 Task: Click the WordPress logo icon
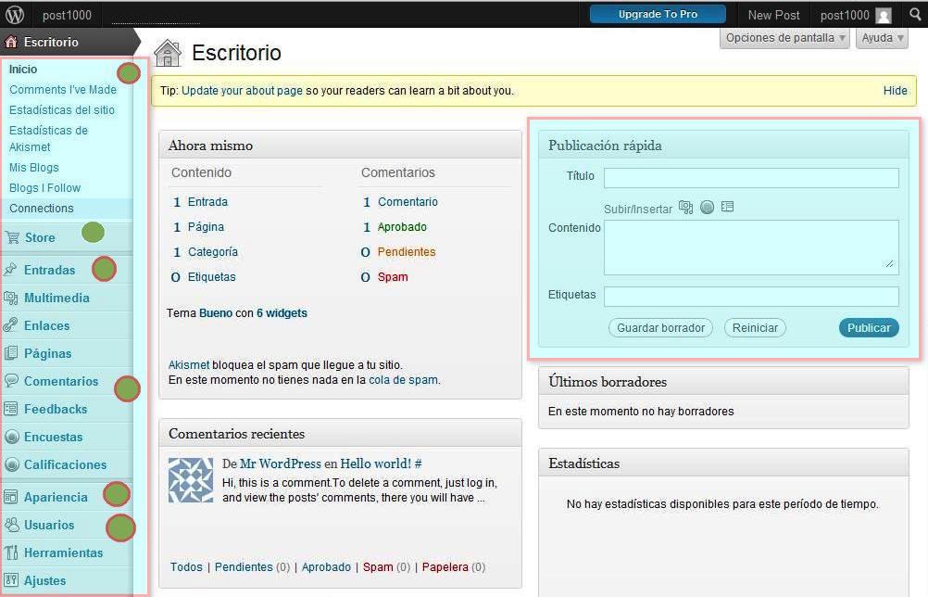click(15, 15)
